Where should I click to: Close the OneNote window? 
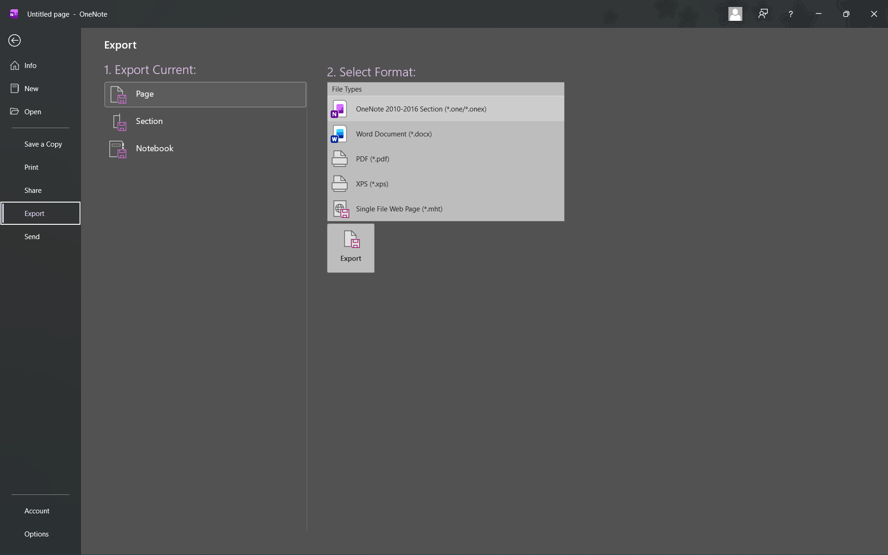point(874,14)
